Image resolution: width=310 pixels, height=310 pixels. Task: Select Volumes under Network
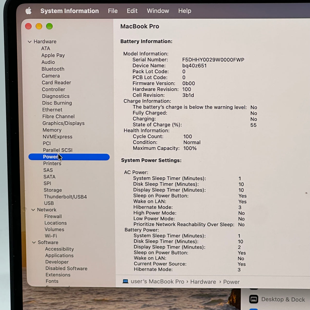click(x=54, y=229)
